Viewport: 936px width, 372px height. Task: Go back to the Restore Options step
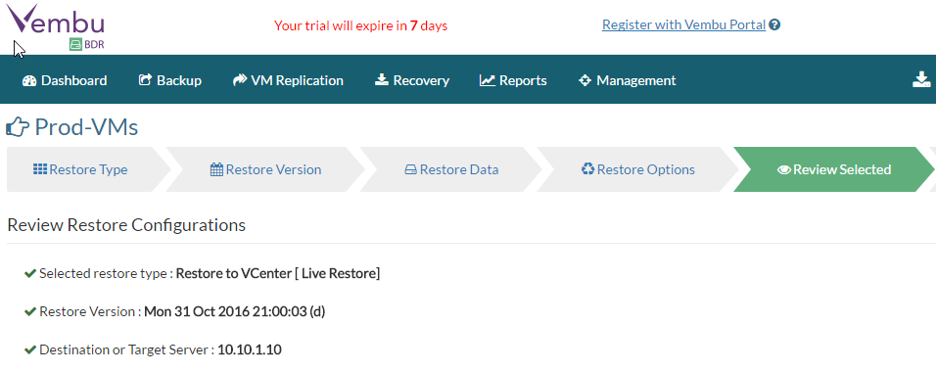pyautogui.click(x=637, y=169)
